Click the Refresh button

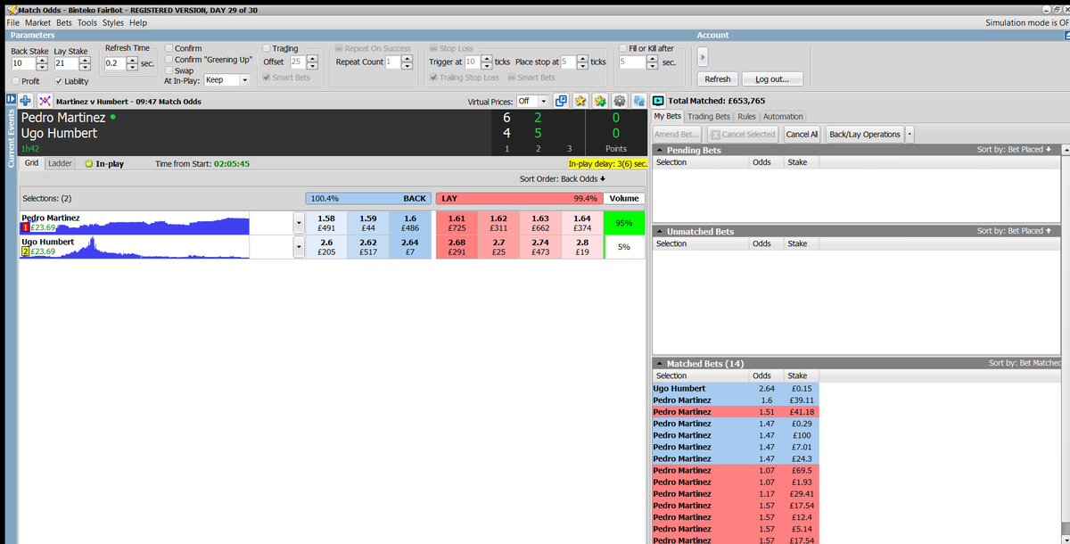pyautogui.click(x=718, y=78)
